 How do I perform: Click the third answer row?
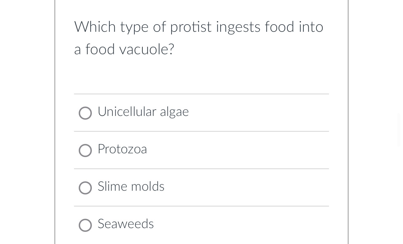pyautogui.click(x=201, y=188)
